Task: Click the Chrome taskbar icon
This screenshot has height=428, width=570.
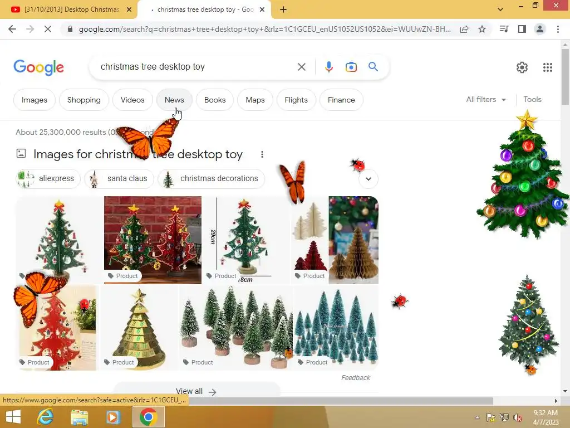Action: click(148, 417)
